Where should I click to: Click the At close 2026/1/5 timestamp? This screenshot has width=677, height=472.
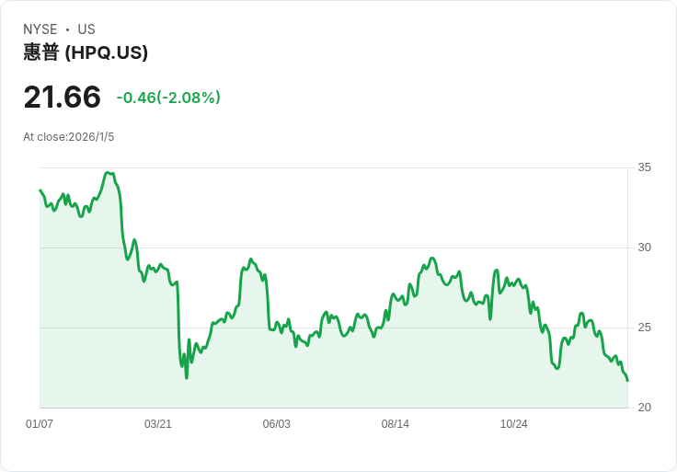pyautogui.click(x=69, y=137)
